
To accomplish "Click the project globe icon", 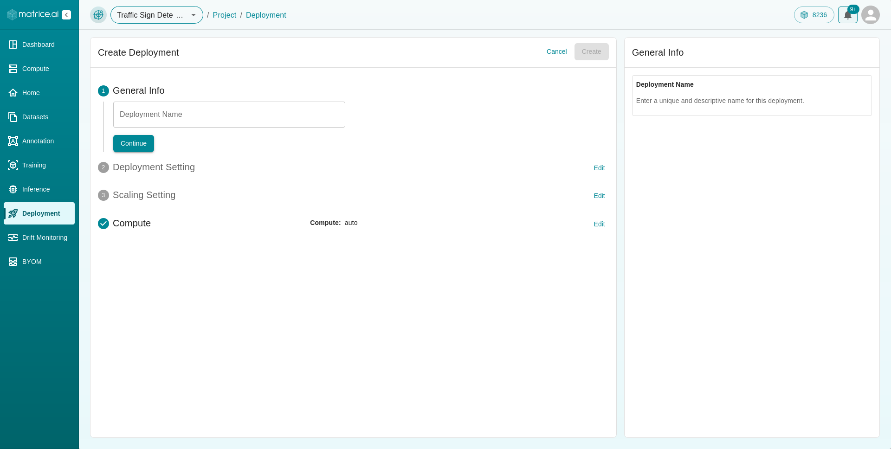I will click(x=98, y=15).
